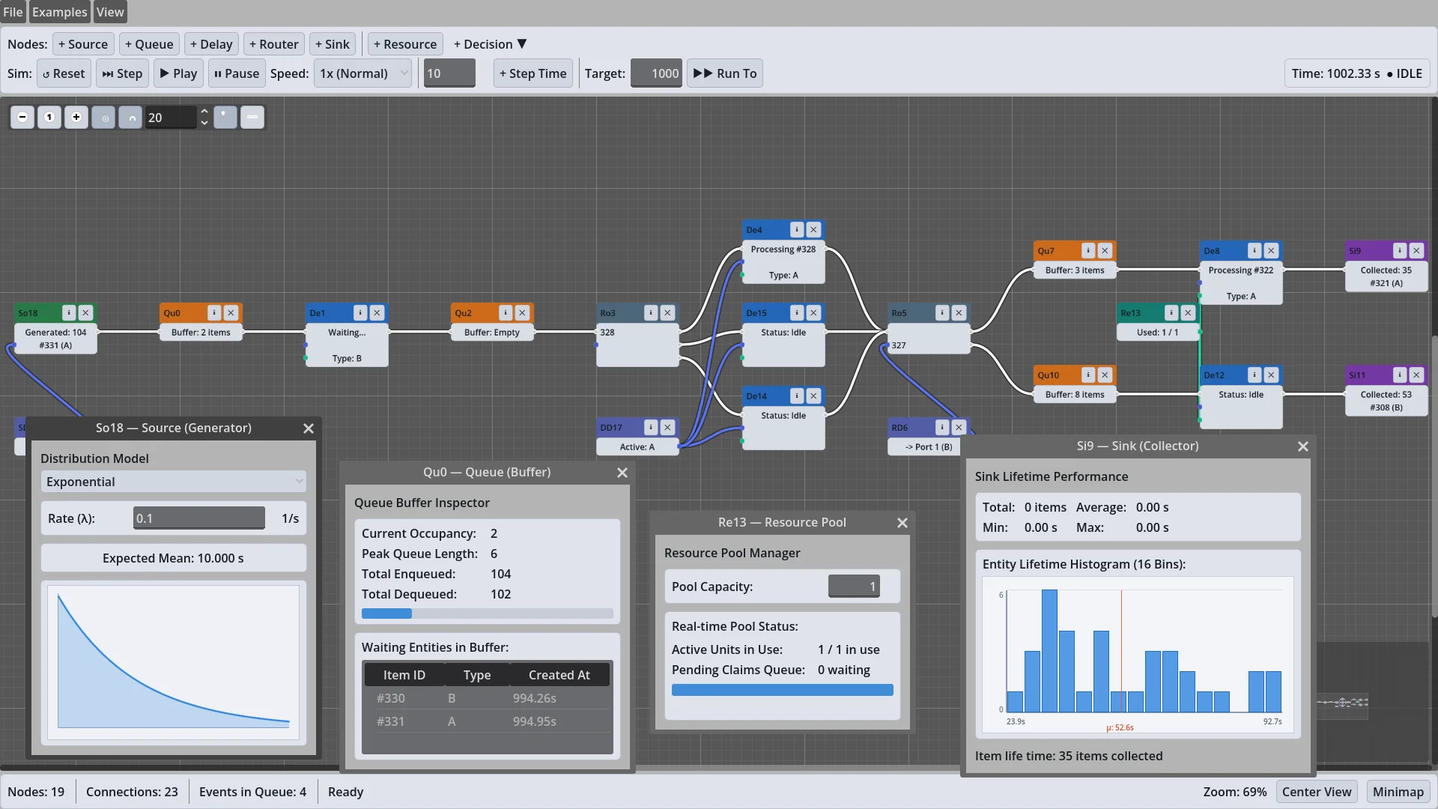Reset canvas zoom to 1
The width and height of the screenshot is (1438, 809).
49,117
